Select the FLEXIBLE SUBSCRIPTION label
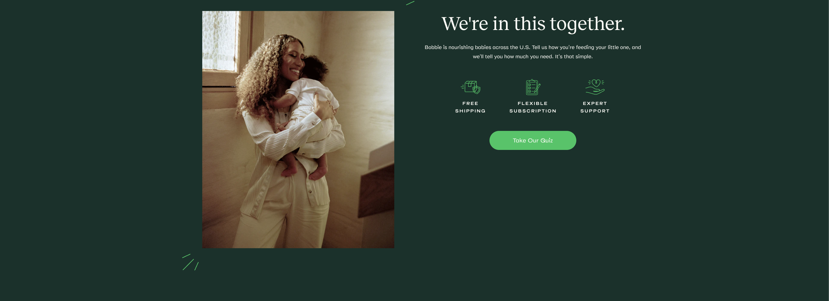This screenshot has height=301, width=829. (532, 107)
